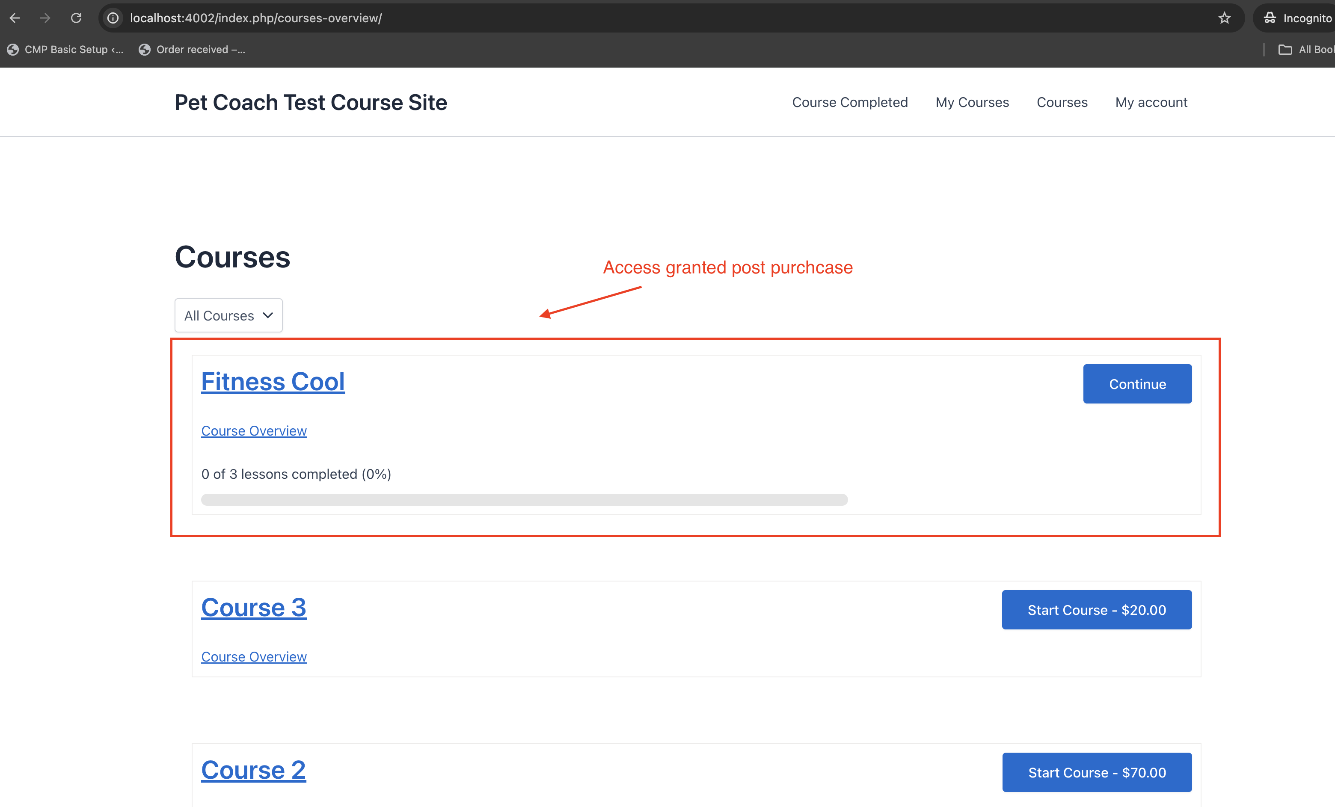Open the All Bookmarks folder icon
Screen dimensions: 1335x807
(x=1285, y=49)
